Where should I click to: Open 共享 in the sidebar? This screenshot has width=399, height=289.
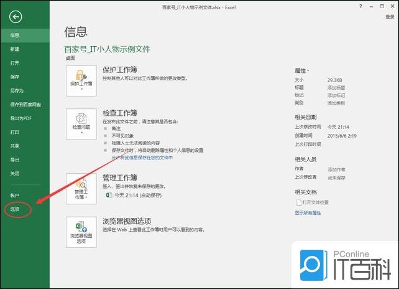(15, 146)
